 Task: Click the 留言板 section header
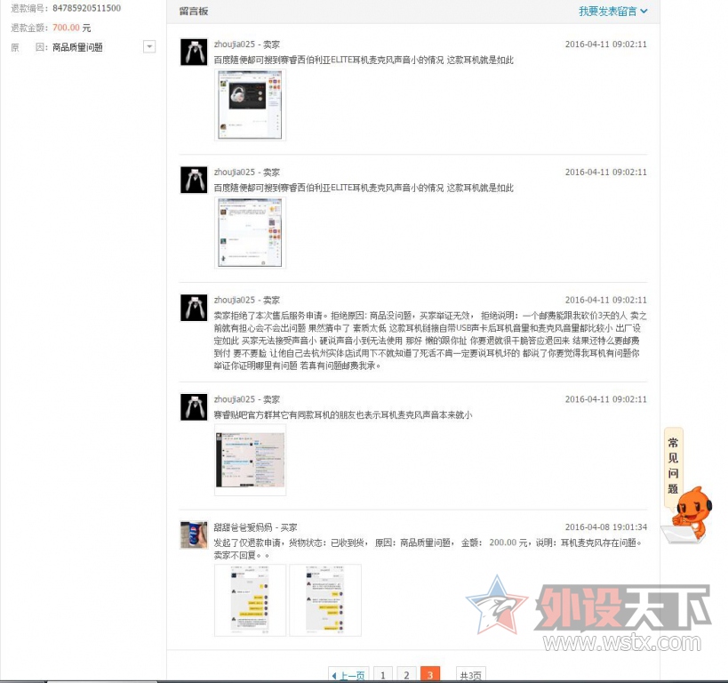194,12
